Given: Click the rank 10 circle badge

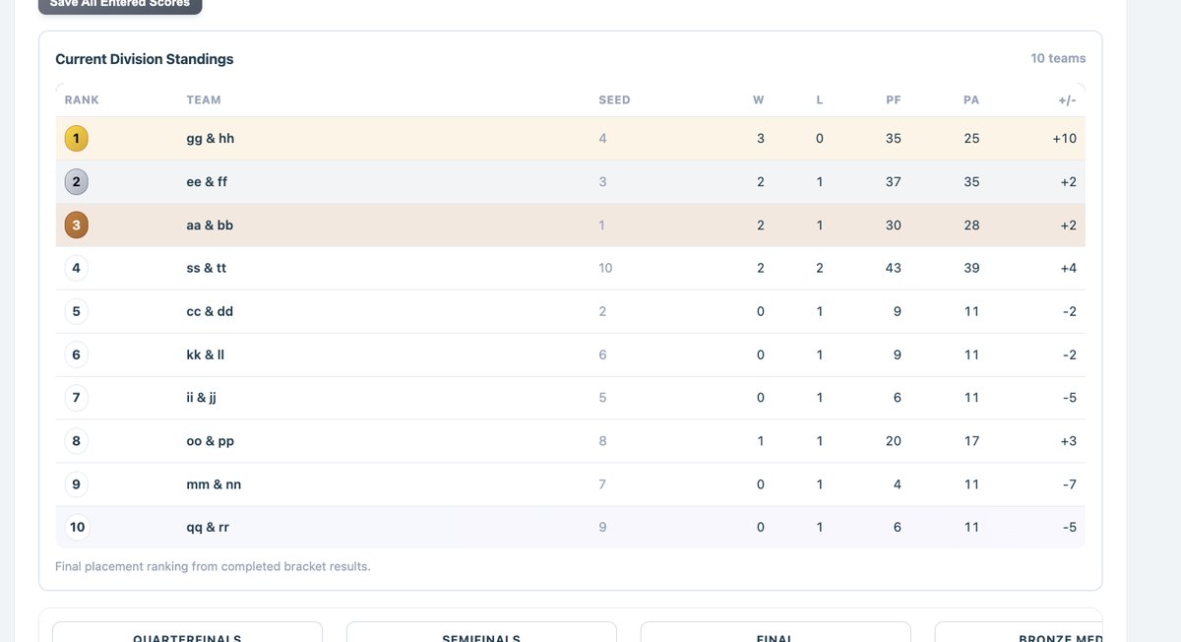Looking at the screenshot, I should pyautogui.click(x=77, y=527).
